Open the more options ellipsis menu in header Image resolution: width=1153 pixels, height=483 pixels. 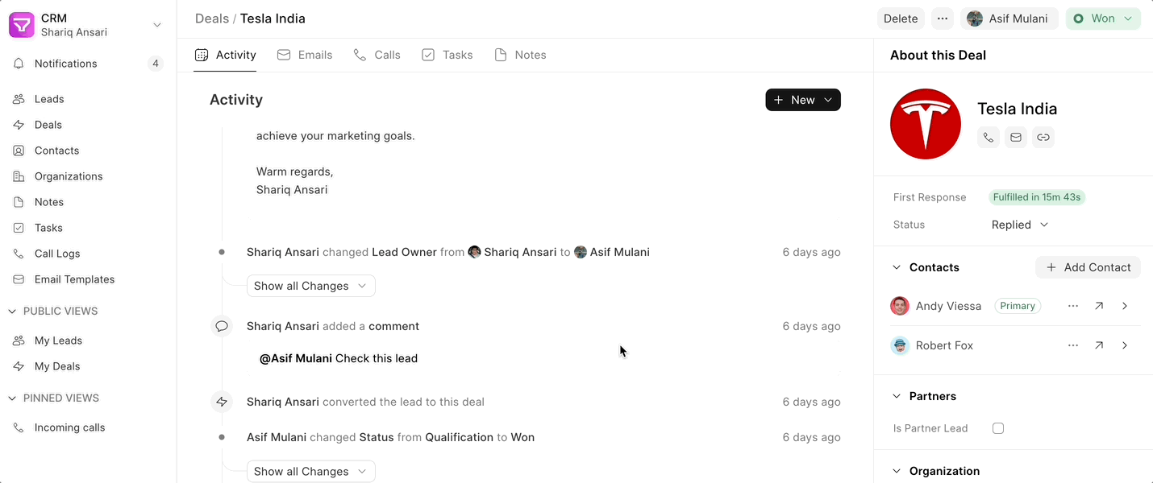pos(943,19)
